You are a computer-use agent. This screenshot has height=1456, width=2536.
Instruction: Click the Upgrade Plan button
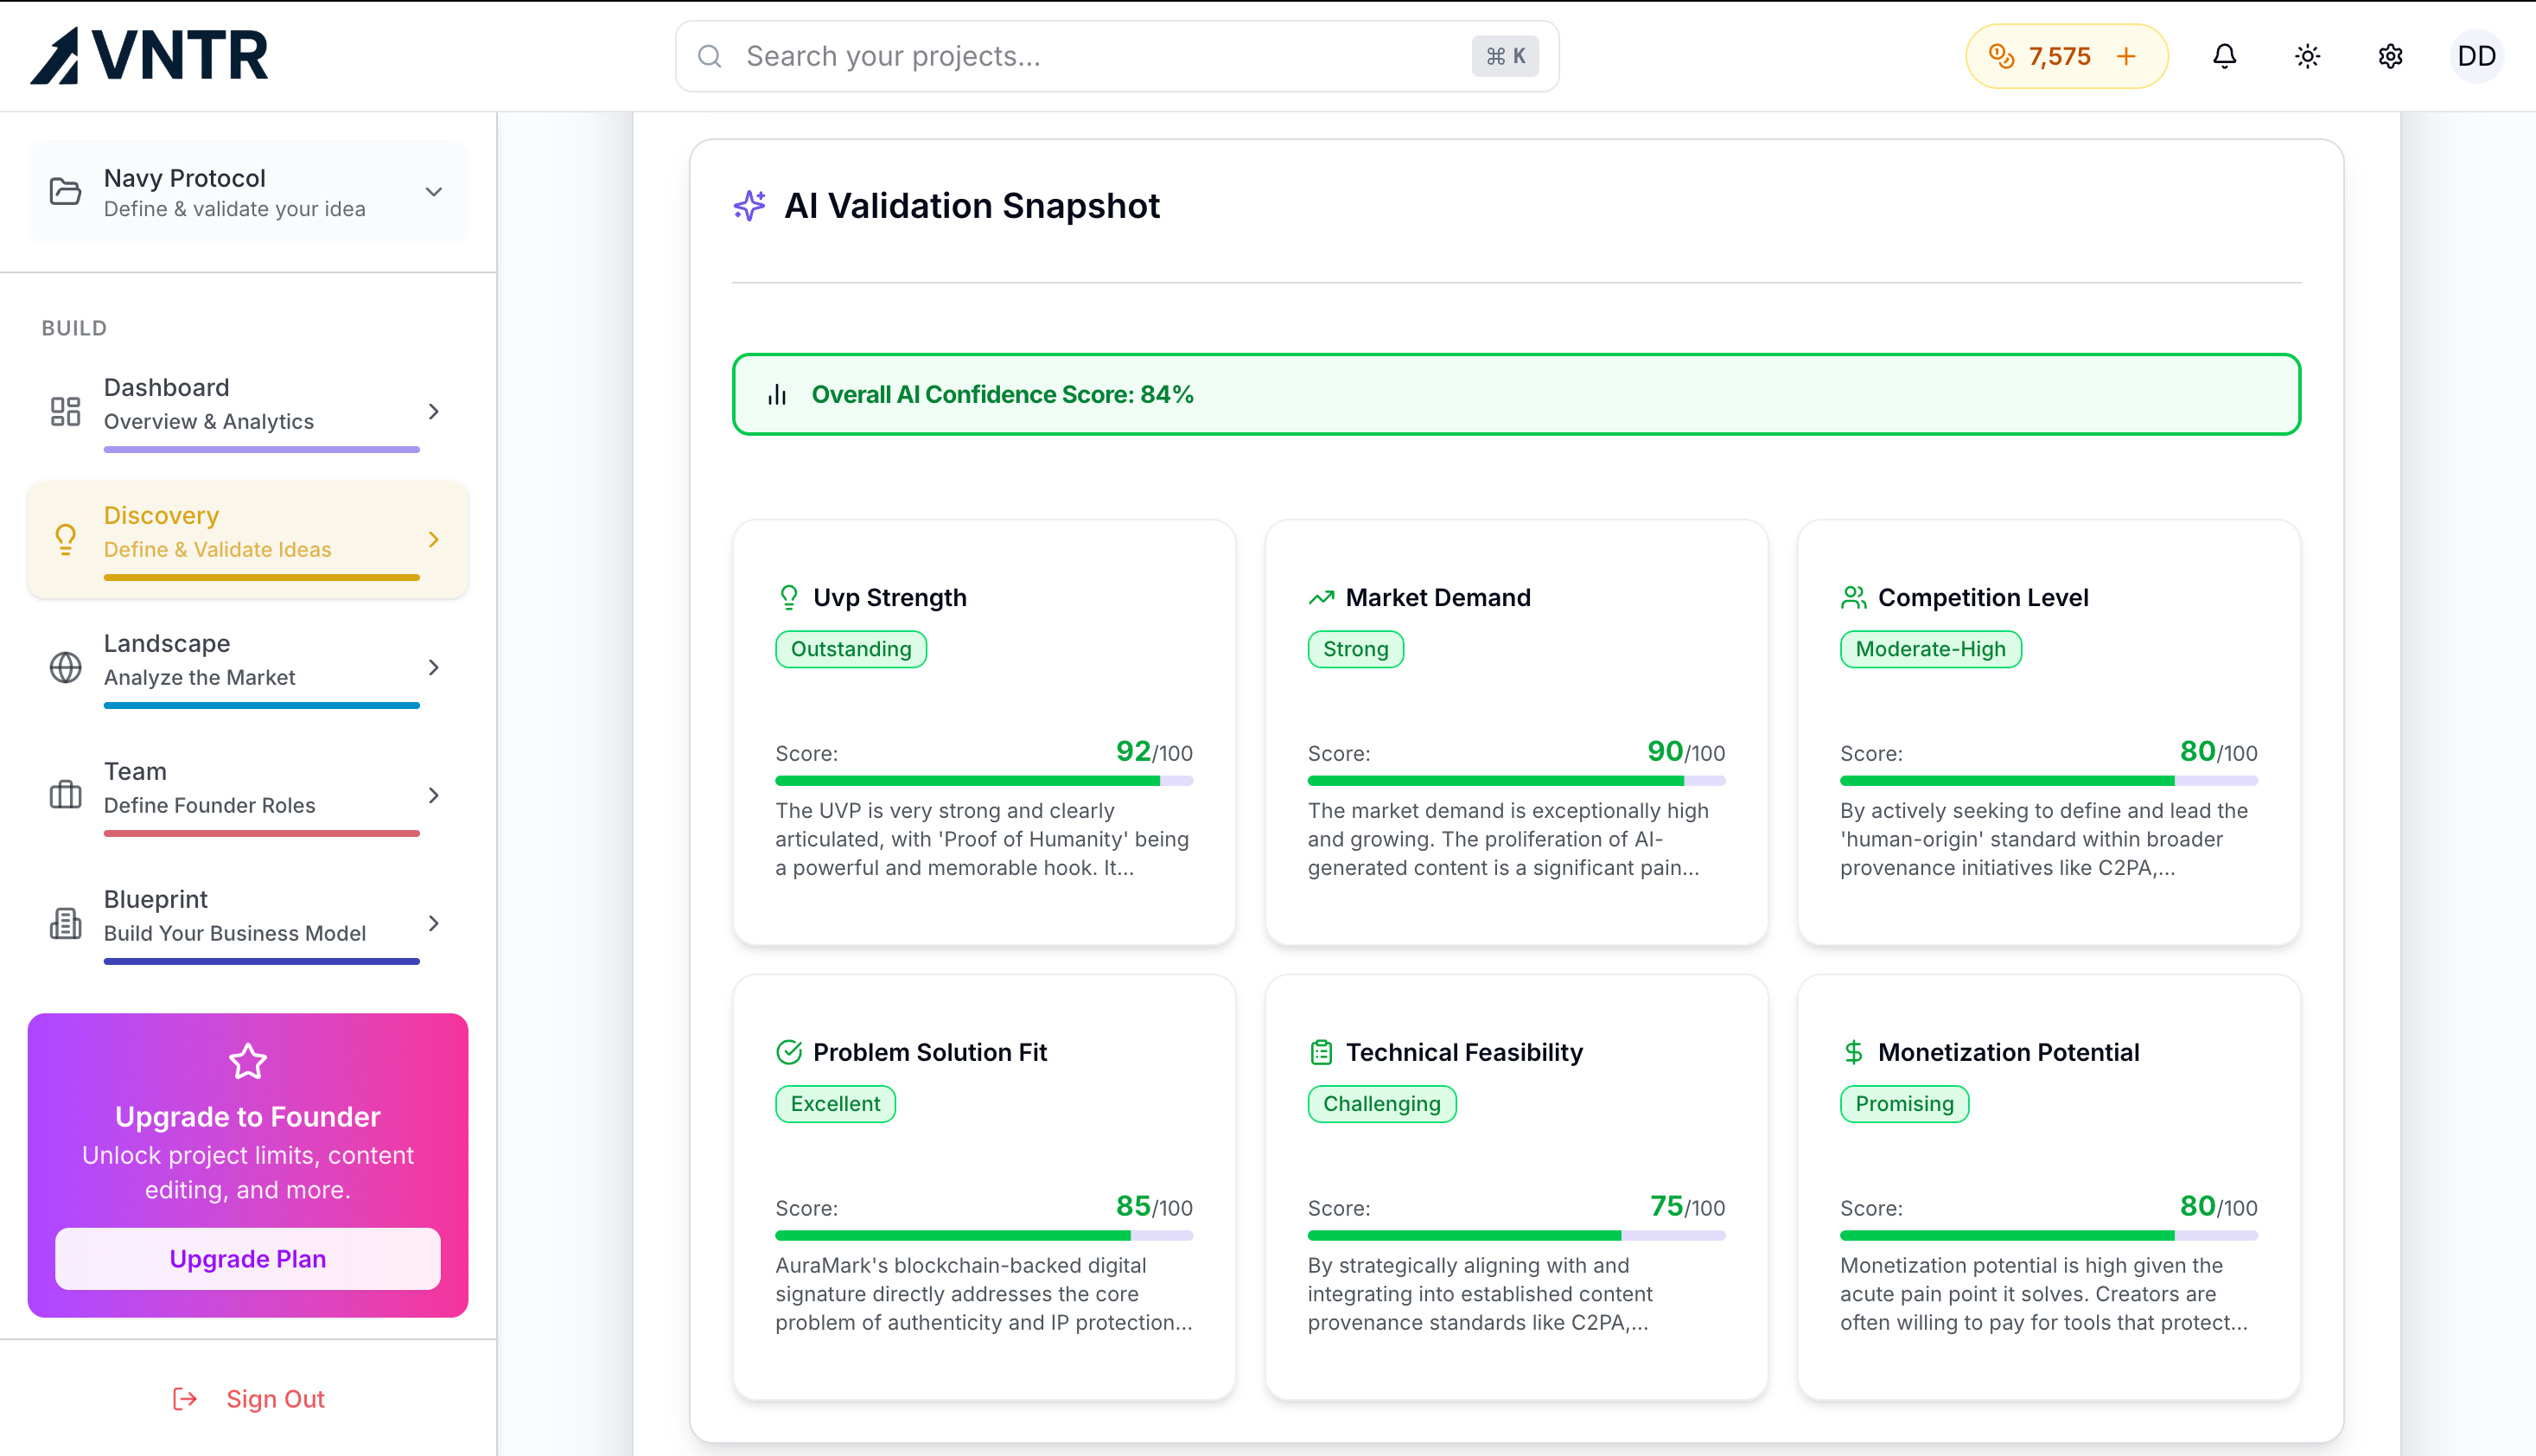point(247,1258)
